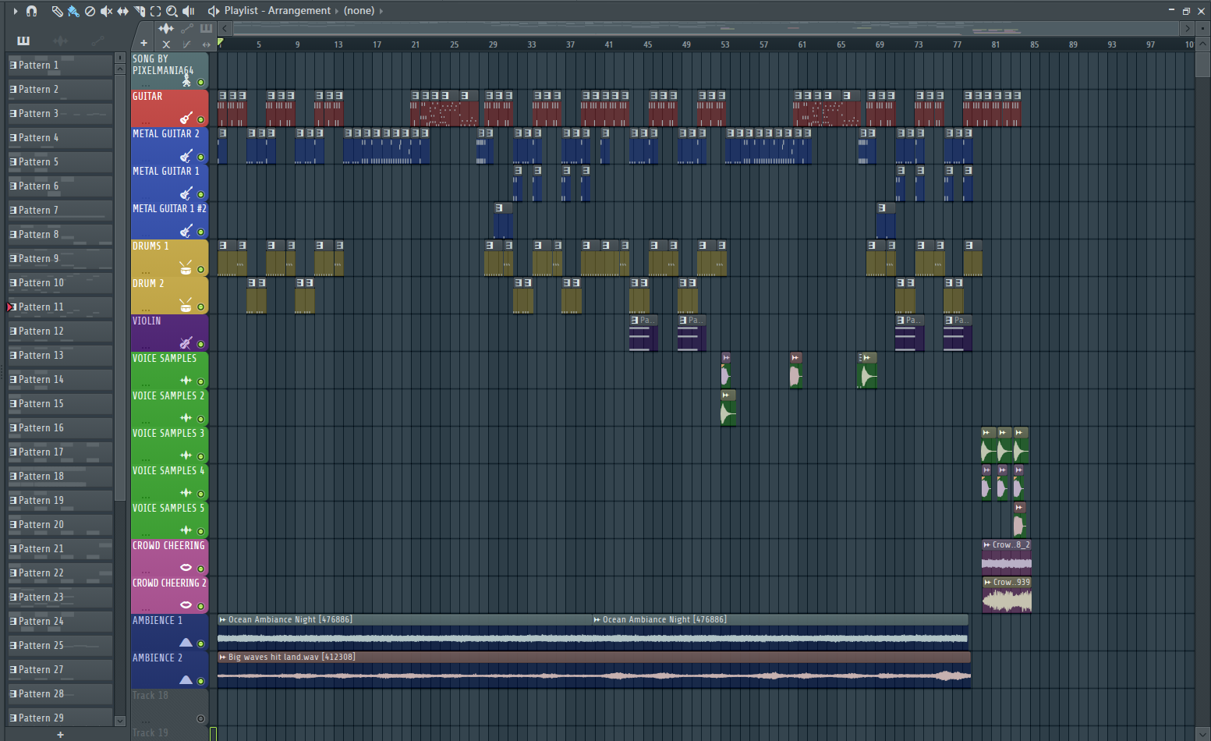Select the Track 18 empty track header
The height and width of the screenshot is (741, 1211).
pyautogui.click(x=170, y=707)
